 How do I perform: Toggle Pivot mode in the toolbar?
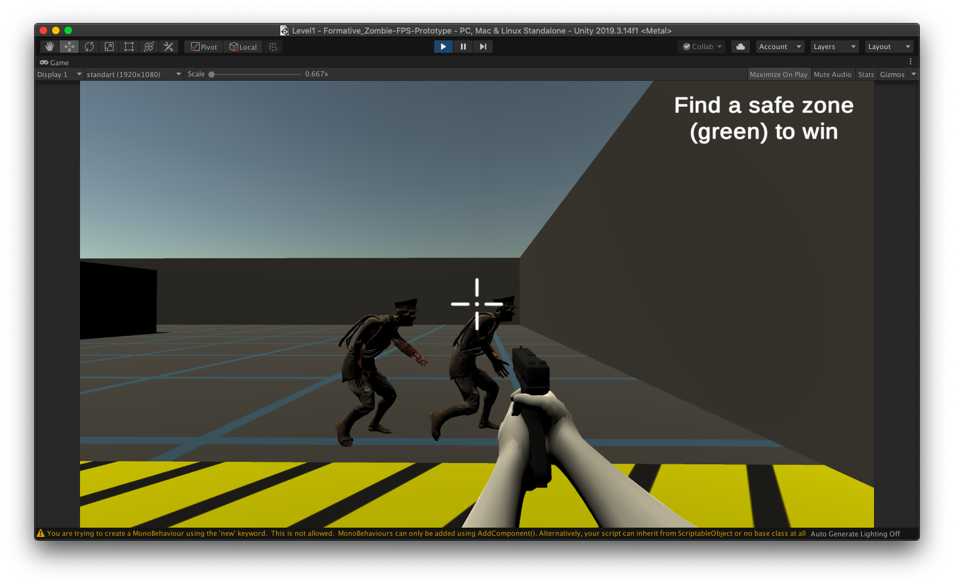coord(203,46)
